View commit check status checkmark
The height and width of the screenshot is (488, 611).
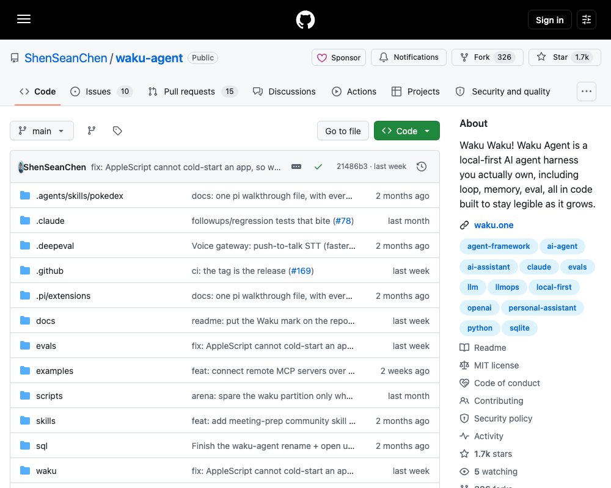(318, 167)
